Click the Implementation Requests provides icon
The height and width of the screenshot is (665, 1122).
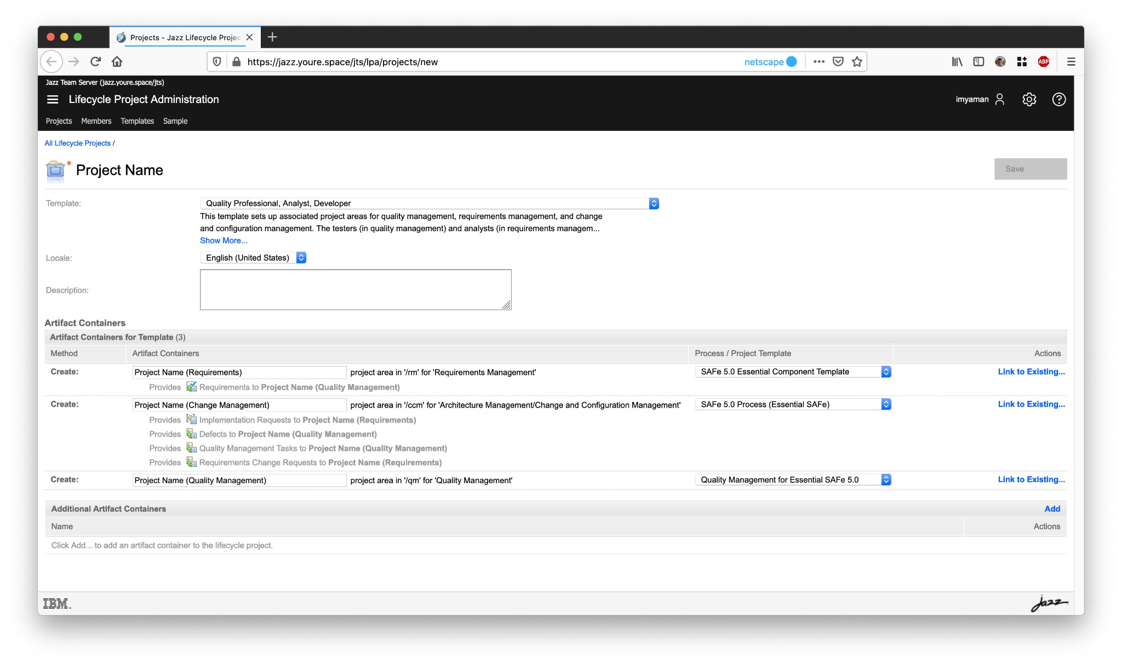point(191,420)
